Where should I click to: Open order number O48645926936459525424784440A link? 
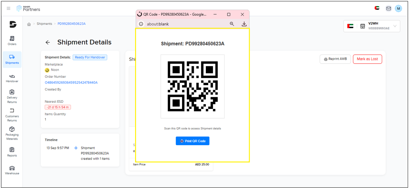(x=71, y=82)
